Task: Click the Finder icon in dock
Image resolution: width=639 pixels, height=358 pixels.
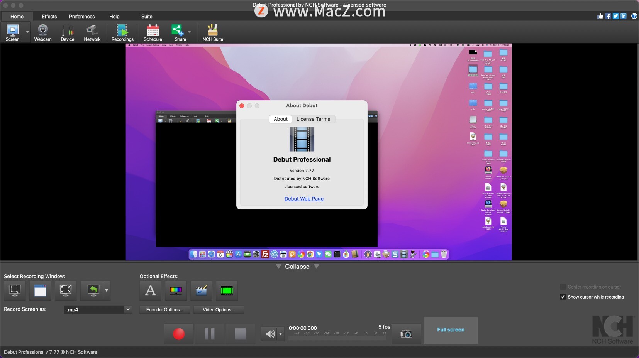Action: click(x=193, y=254)
